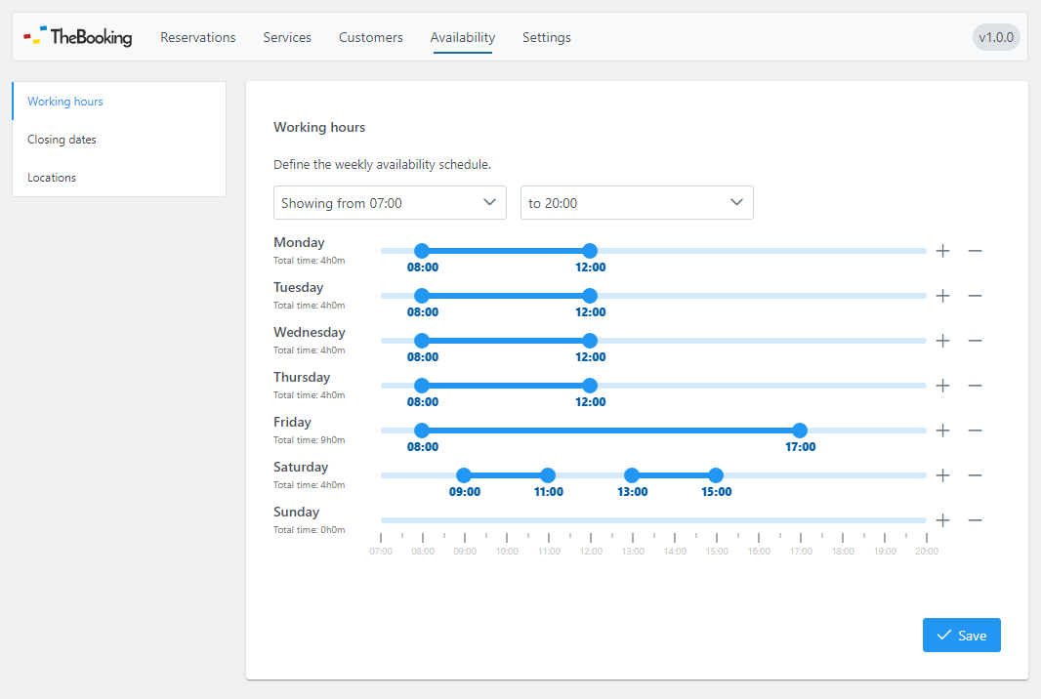
Task: Click the v1.0.0 version badge
Action: pyautogui.click(x=996, y=37)
